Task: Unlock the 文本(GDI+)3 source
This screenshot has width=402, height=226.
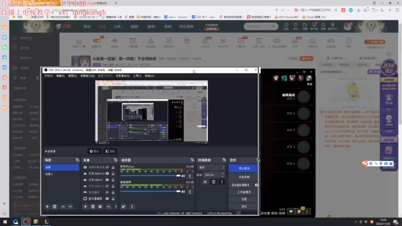Action: pos(113,173)
